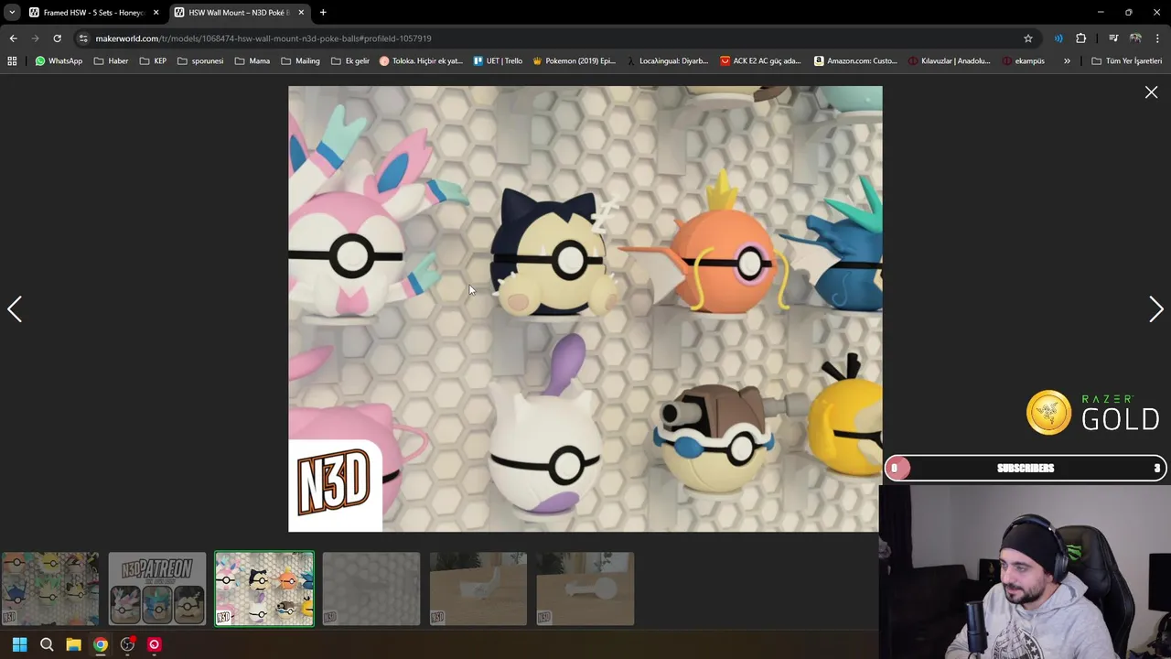Open the Kılavuzlar Anadolu bookmark
Image resolution: width=1171 pixels, height=659 pixels.
point(950,61)
